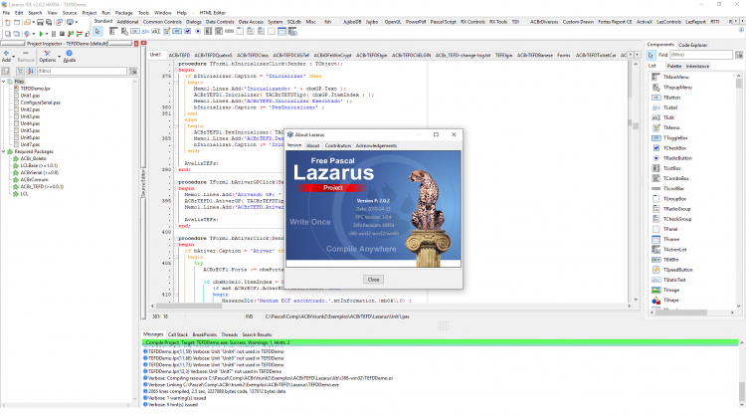Select the selection arrow tool in palette
The width and height of the screenshot is (746, 416).
[97, 32]
